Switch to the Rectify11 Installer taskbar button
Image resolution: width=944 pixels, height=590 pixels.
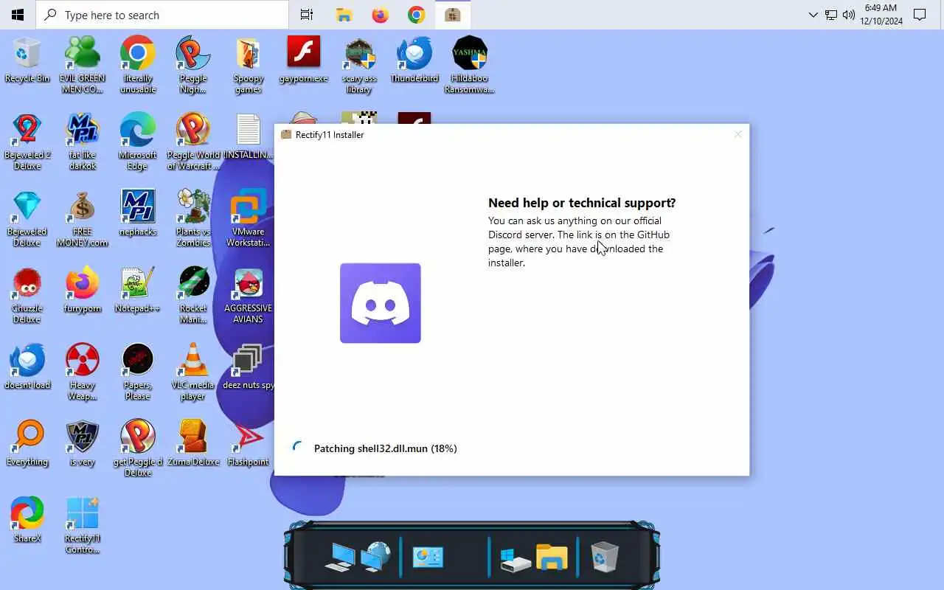pyautogui.click(x=453, y=15)
